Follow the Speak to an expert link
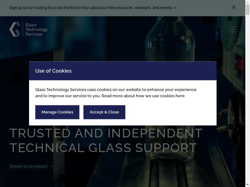 [x=28, y=166]
